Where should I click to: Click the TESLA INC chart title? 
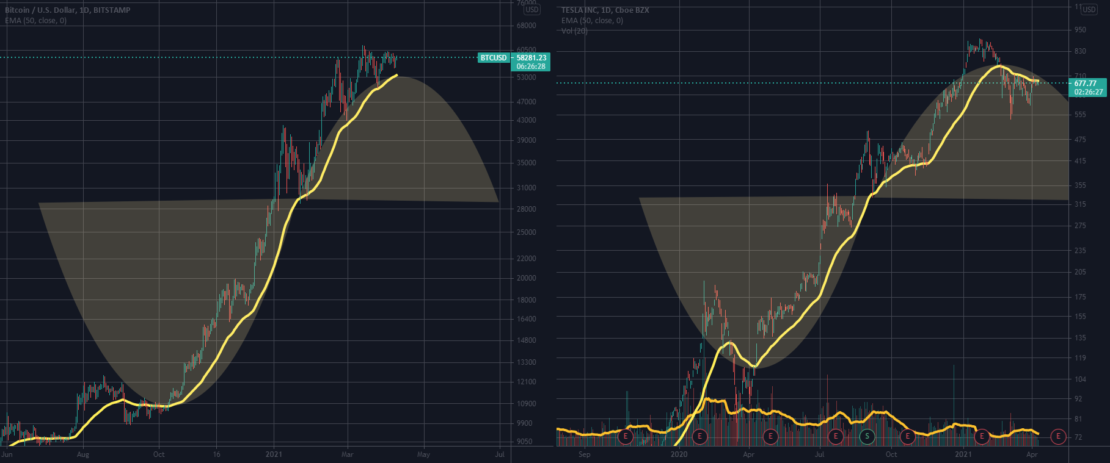(605, 10)
